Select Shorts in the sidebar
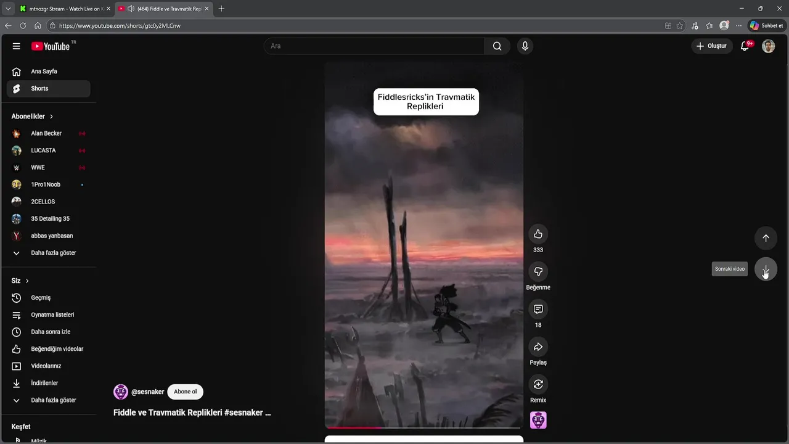 tap(49, 89)
